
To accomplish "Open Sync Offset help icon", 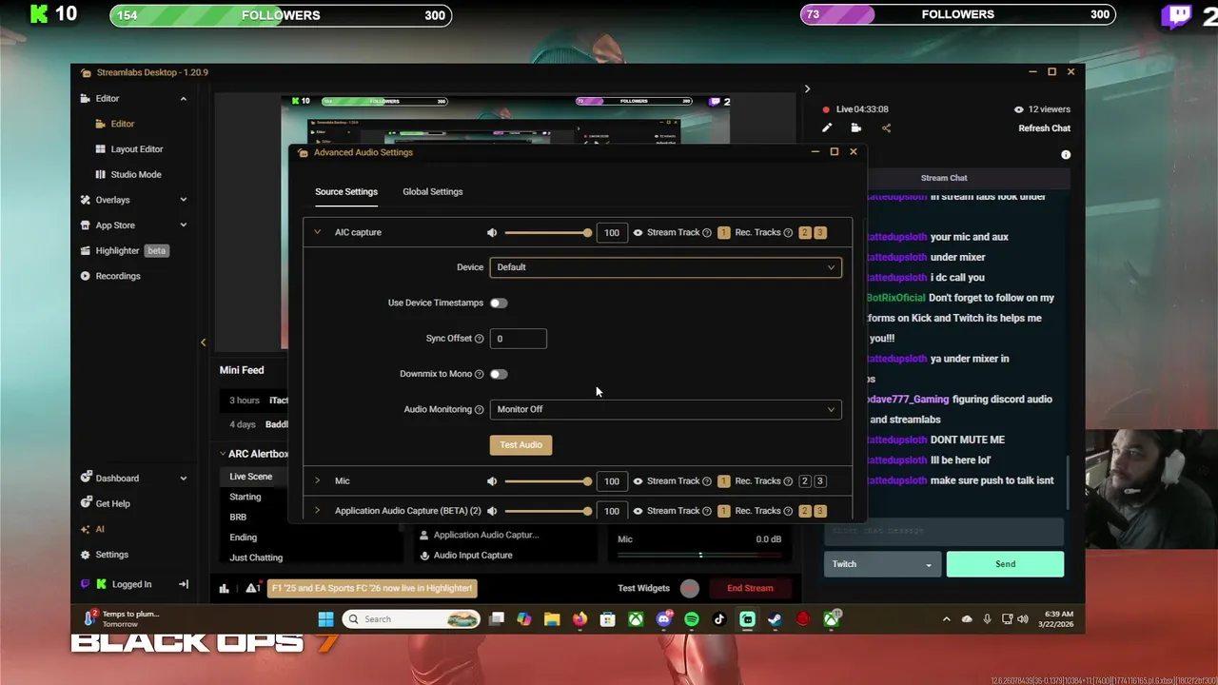I will click(x=479, y=339).
